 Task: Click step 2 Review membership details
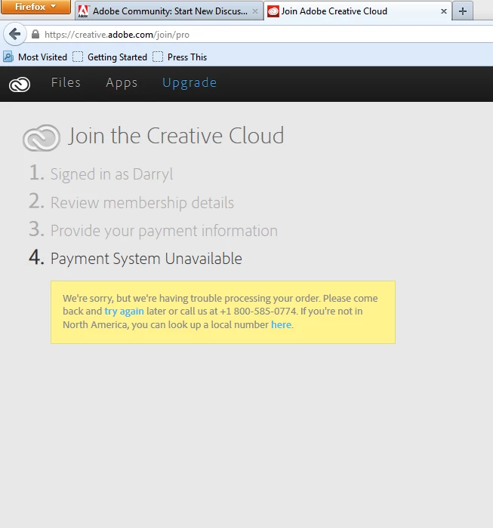pos(131,202)
